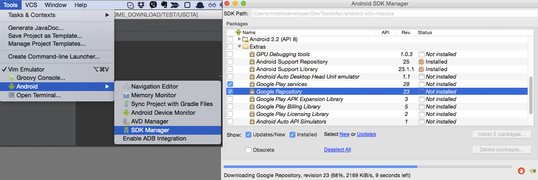
Task: Check the GPU Debugging tools checkbox
Action: [230, 54]
